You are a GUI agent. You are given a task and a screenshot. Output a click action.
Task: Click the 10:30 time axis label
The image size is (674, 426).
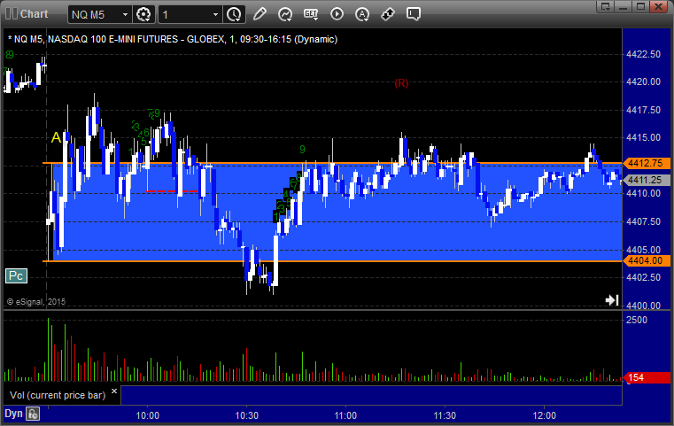point(247,415)
